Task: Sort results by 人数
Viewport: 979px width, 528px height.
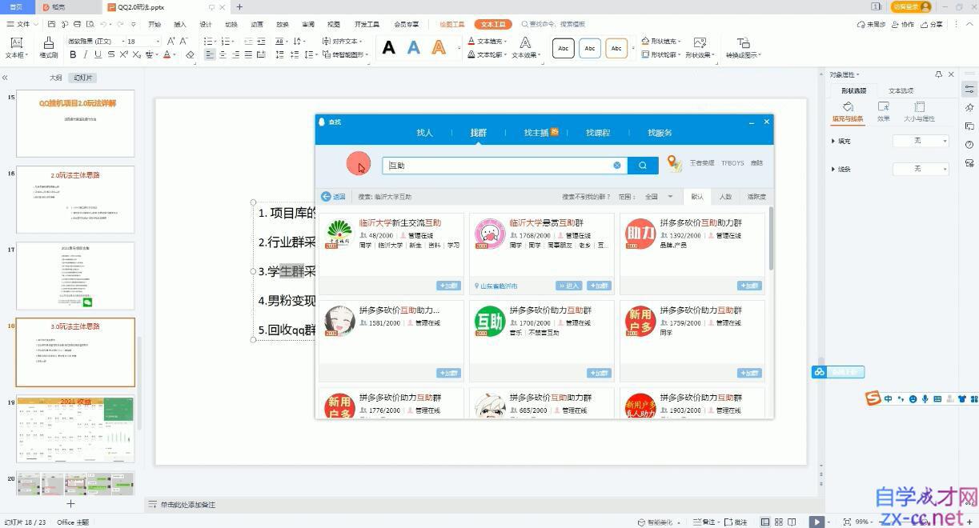Action: [x=725, y=196]
